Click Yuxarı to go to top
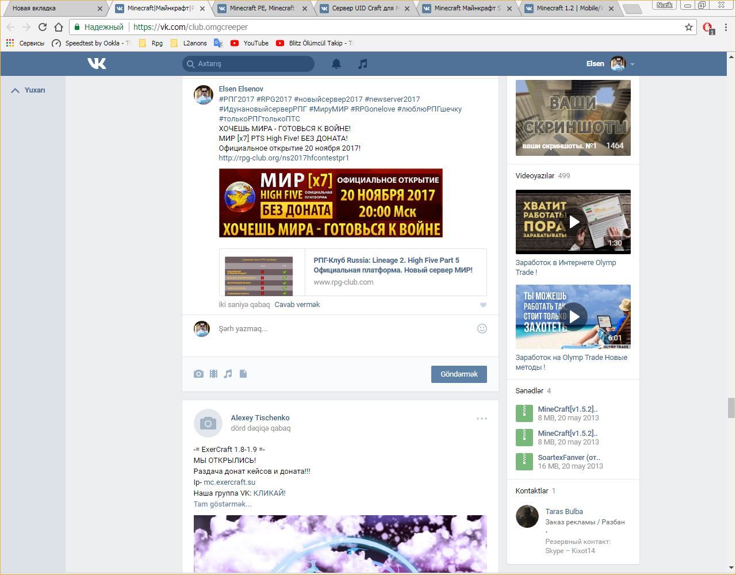Viewport: 736px width, 575px height. tap(28, 90)
